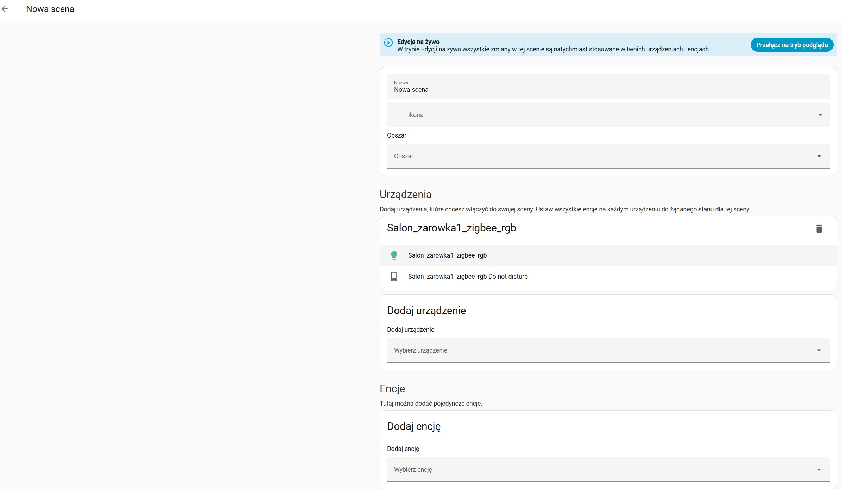Expand the Wybierz encję dropdown arrow
The image size is (841, 489).
point(819,470)
